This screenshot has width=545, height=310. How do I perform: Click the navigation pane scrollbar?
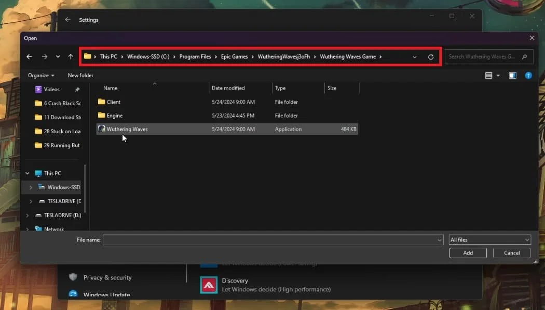85,189
